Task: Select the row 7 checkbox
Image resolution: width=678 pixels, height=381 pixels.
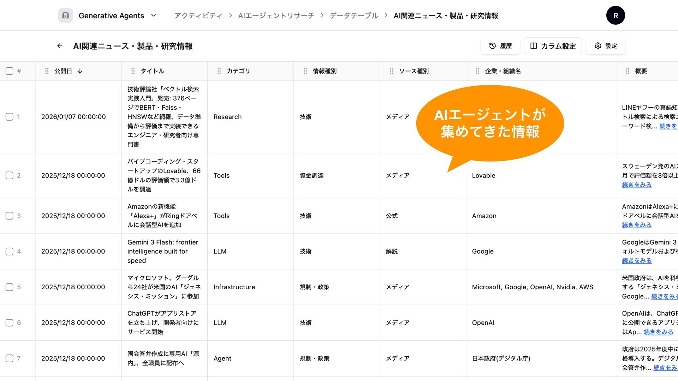Action: point(10,358)
